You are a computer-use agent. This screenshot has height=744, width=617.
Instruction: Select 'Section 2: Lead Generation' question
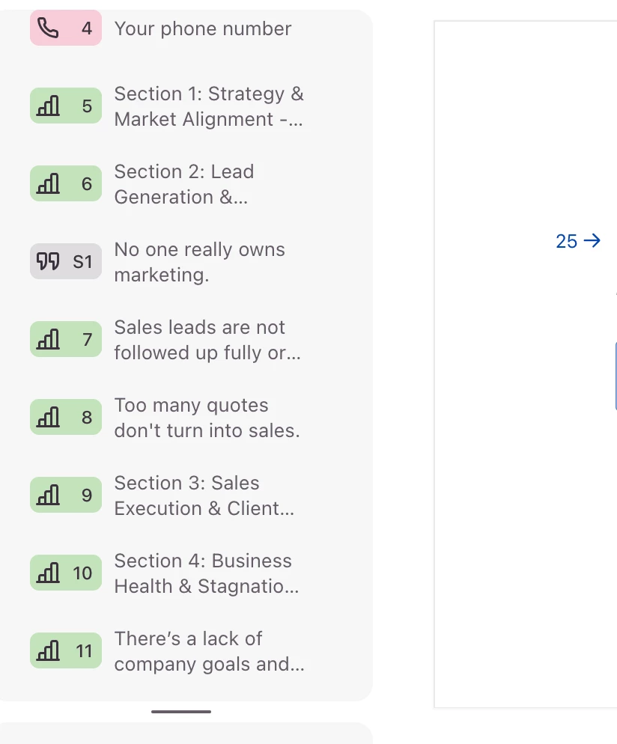click(x=184, y=184)
